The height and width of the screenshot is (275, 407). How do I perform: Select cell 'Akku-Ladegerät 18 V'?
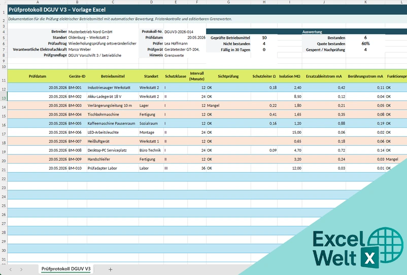point(113,97)
